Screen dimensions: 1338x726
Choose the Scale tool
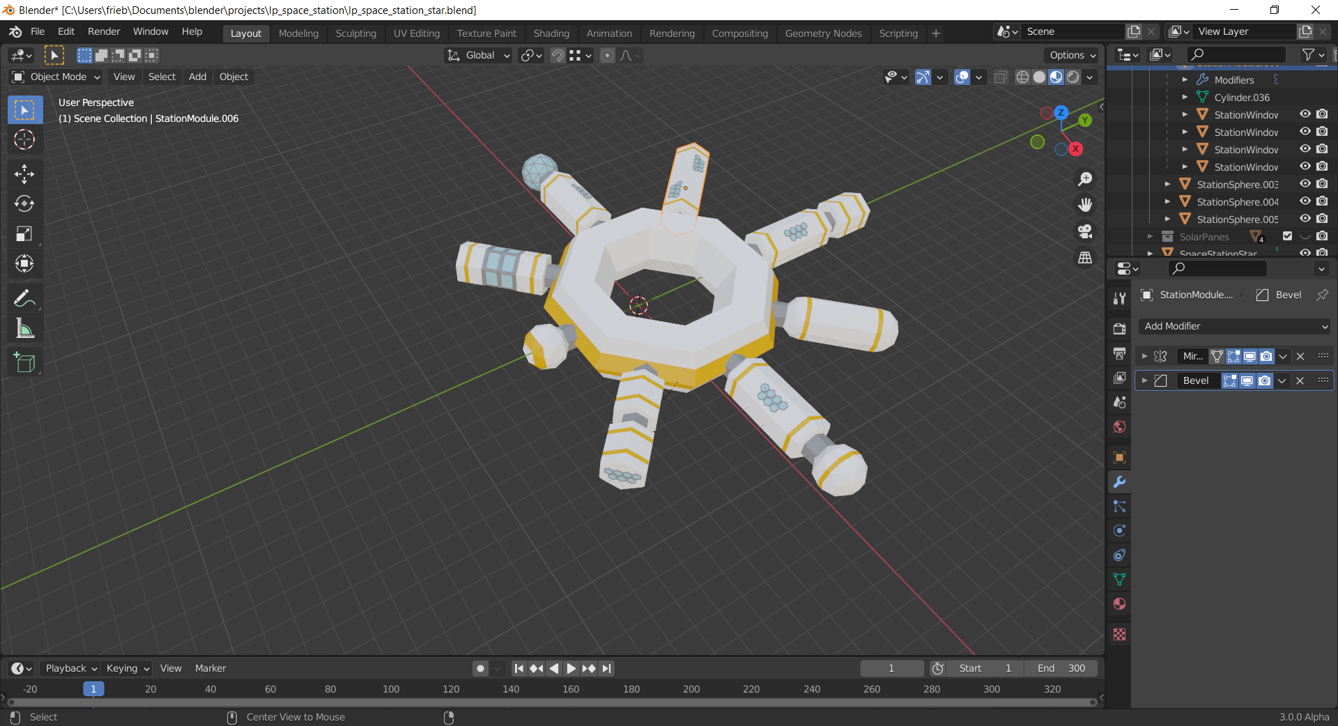coord(24,233)
